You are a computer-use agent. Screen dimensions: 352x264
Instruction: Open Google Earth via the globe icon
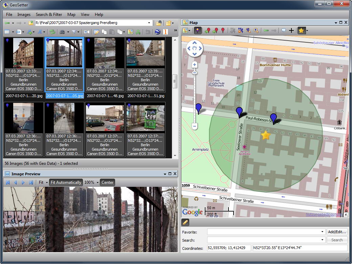point(158,32)
